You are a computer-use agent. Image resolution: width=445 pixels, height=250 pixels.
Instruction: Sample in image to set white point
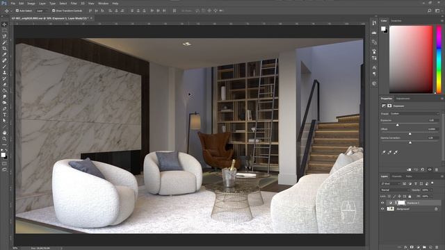(x=396, y=153)
